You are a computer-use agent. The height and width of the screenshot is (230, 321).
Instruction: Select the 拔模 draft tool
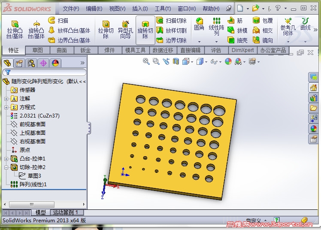pos(237,30)
